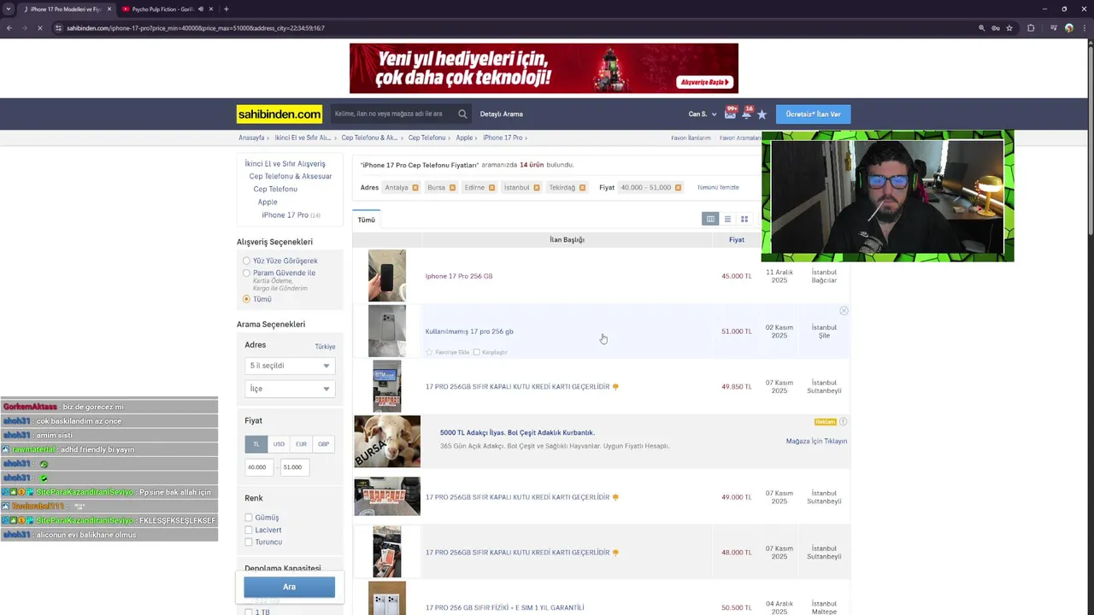The image size is (1094, 615).
Task: Switch to grid gallery view icon
Action: (744, 219)
